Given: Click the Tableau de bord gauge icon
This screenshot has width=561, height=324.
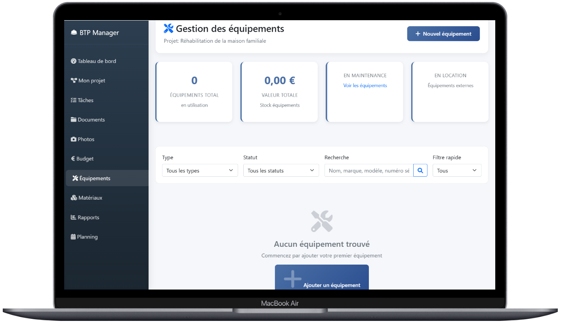Looking at the screenshot, I should (73, 61).
